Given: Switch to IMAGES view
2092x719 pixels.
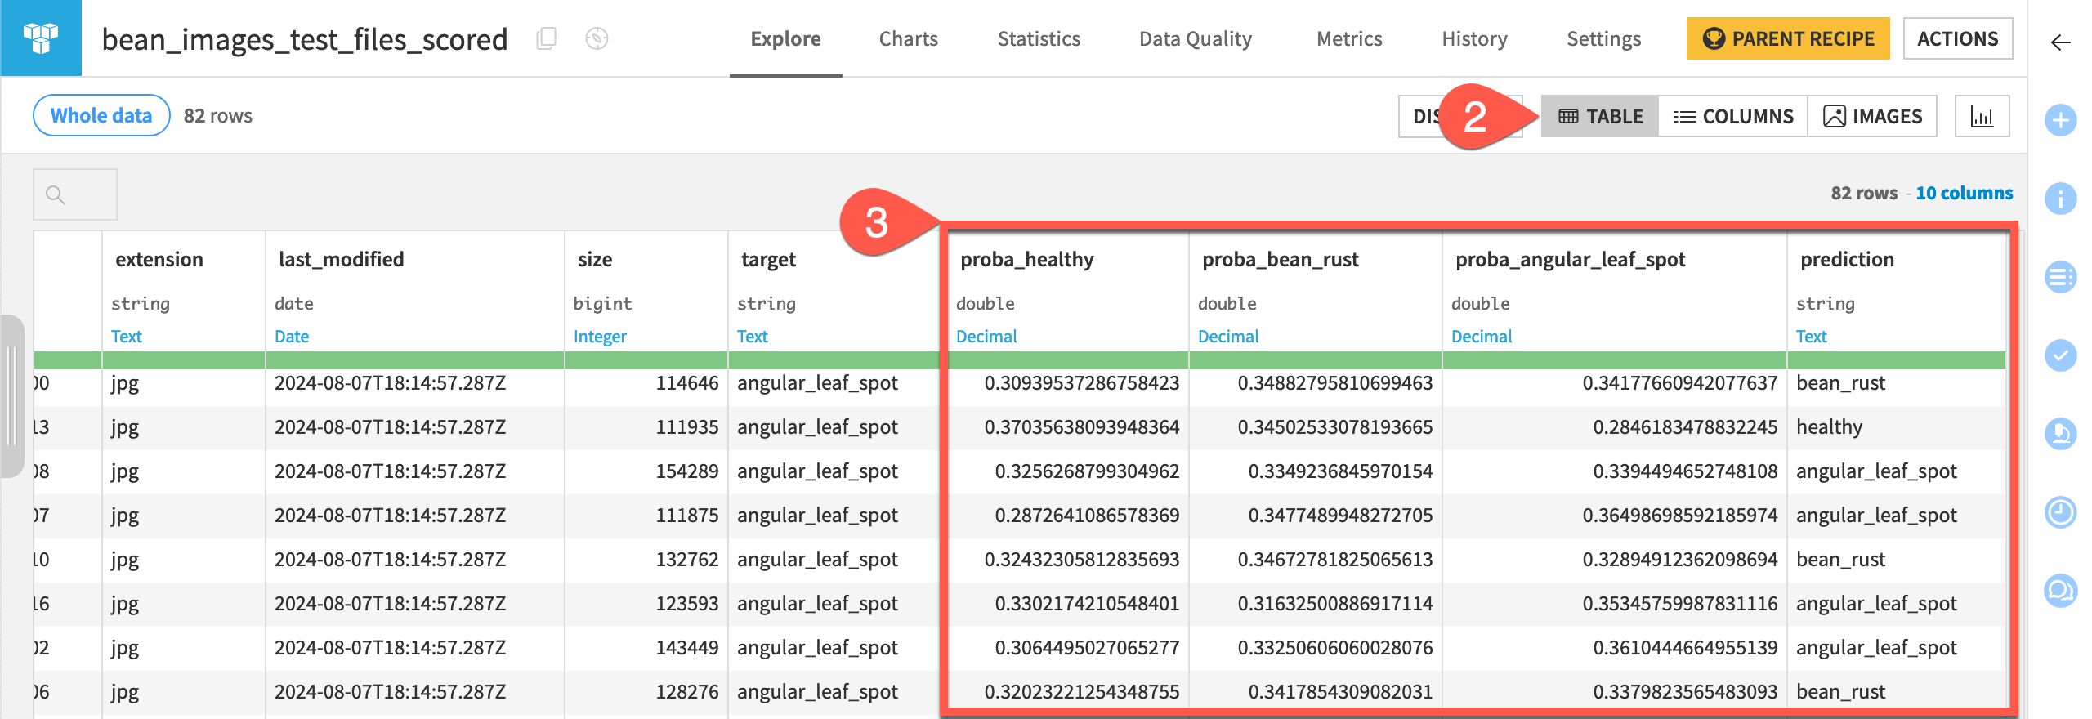Looking at the screenshot, I should coord(1872,116).
